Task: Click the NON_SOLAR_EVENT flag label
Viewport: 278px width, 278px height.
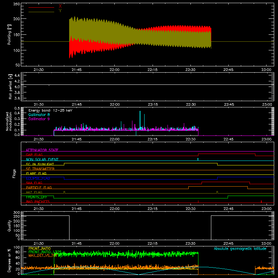Action: coord(42,160)
